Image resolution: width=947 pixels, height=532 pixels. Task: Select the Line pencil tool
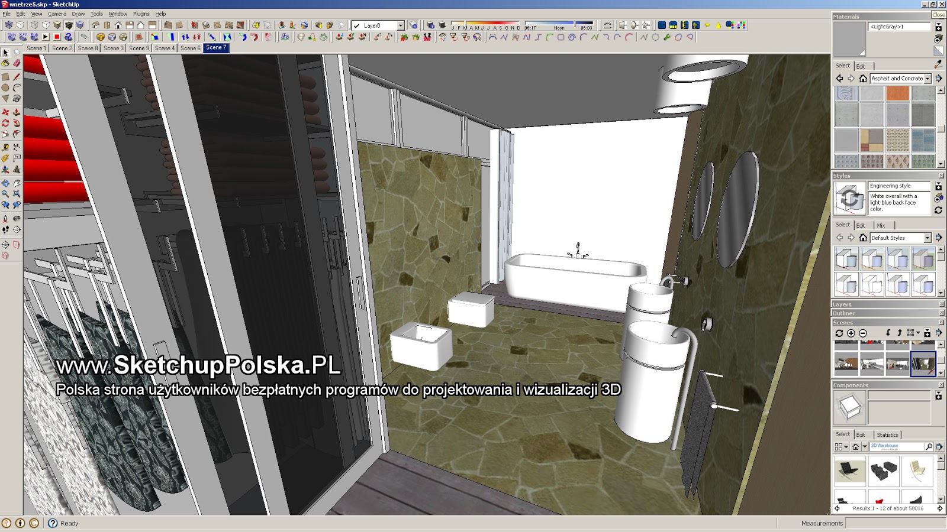click(x=17, y=77)
